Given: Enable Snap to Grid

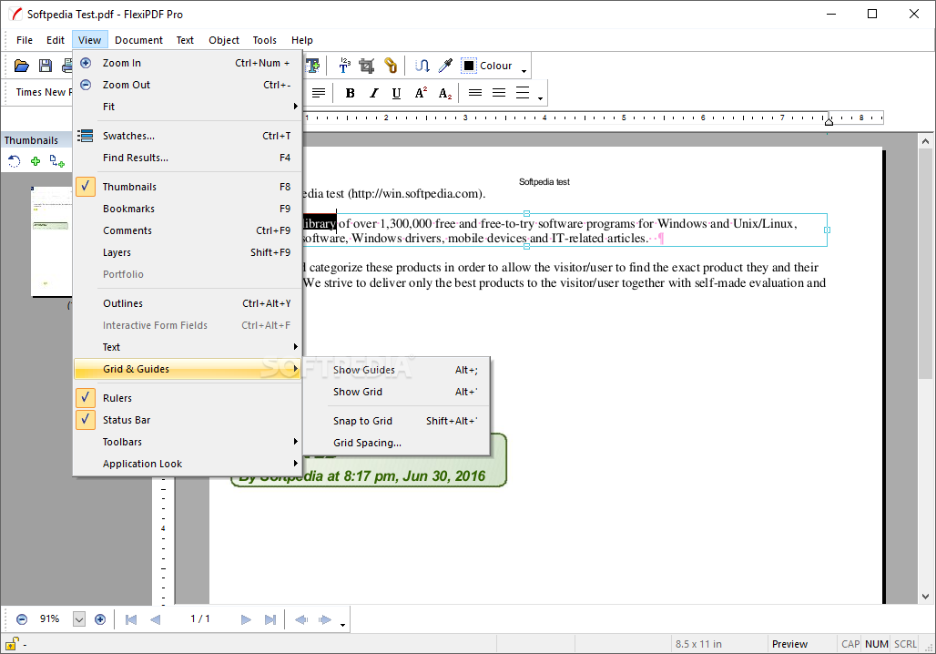Looking at the screenshot, I should (x=397, y=421).
